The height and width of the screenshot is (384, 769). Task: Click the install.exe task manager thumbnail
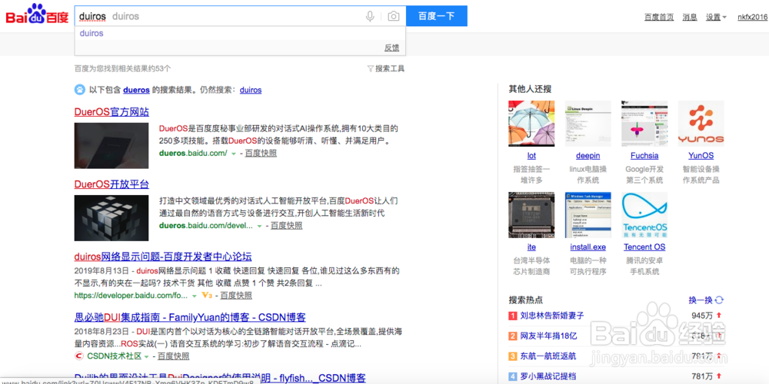(588, 215)
